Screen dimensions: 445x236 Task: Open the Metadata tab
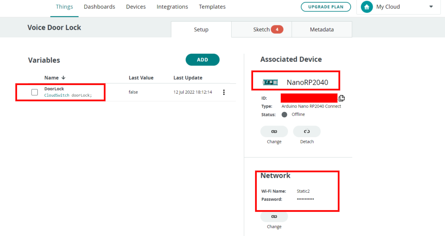[321, 29]
